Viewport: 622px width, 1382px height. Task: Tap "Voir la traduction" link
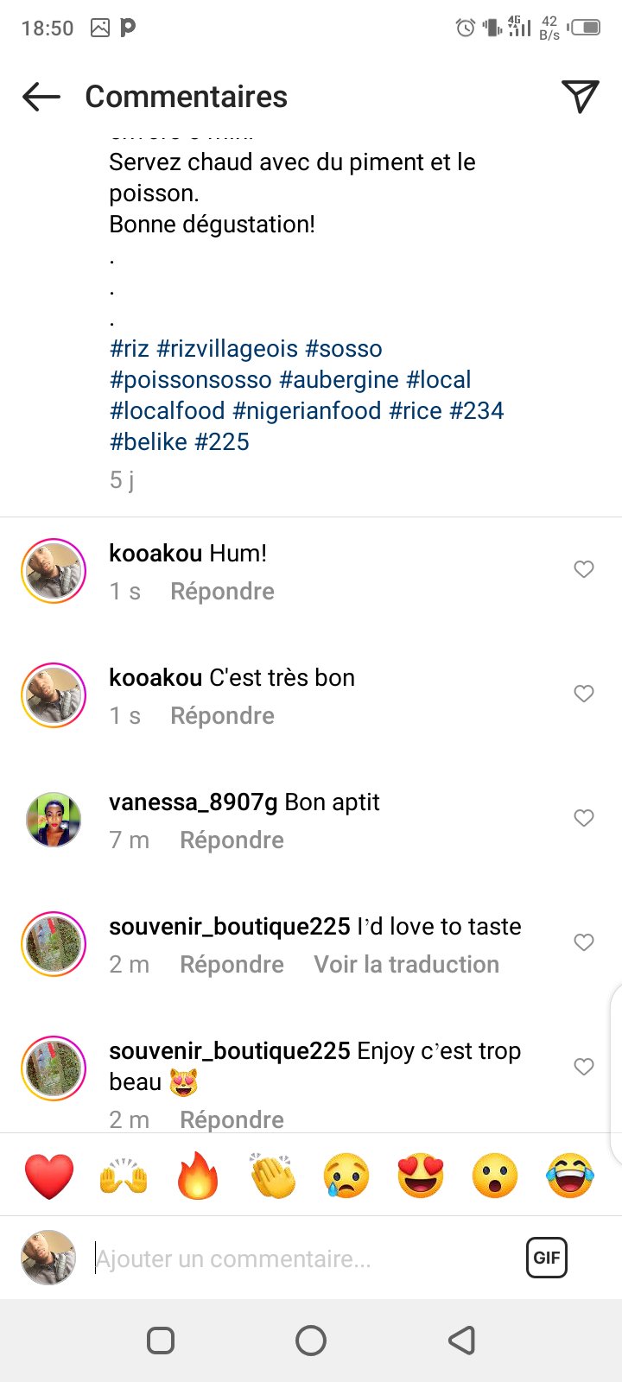406,965
